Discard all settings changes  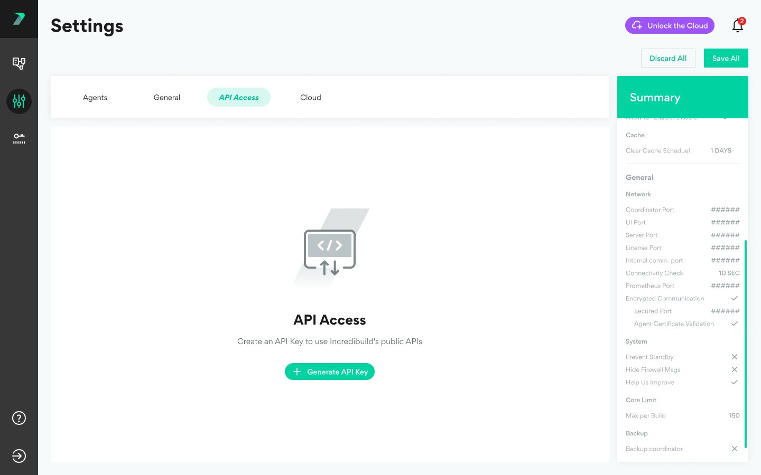tap(668, 58)
